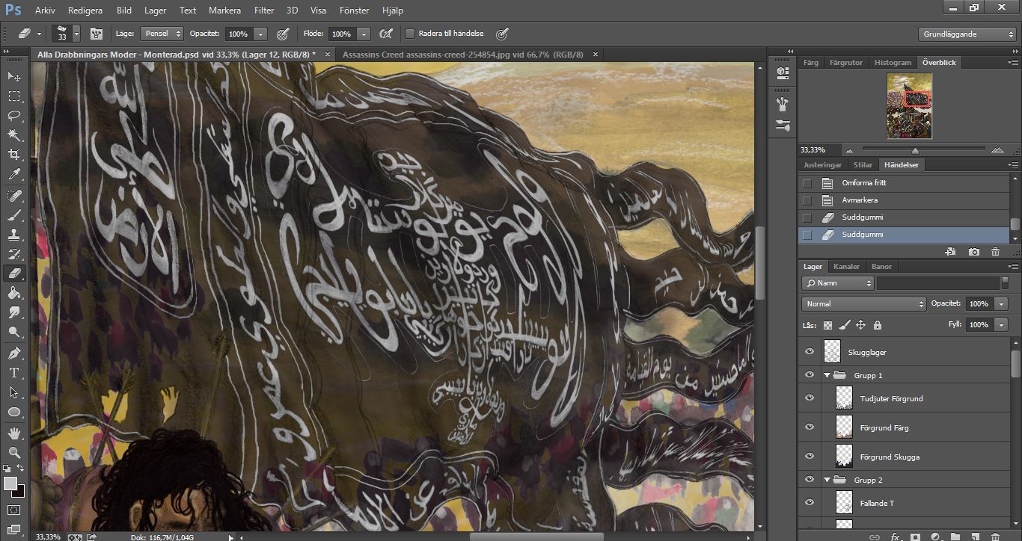Click the Magic Wand tool
Viewport: 1022px width, 541px height.
click(x=14, y=135)
